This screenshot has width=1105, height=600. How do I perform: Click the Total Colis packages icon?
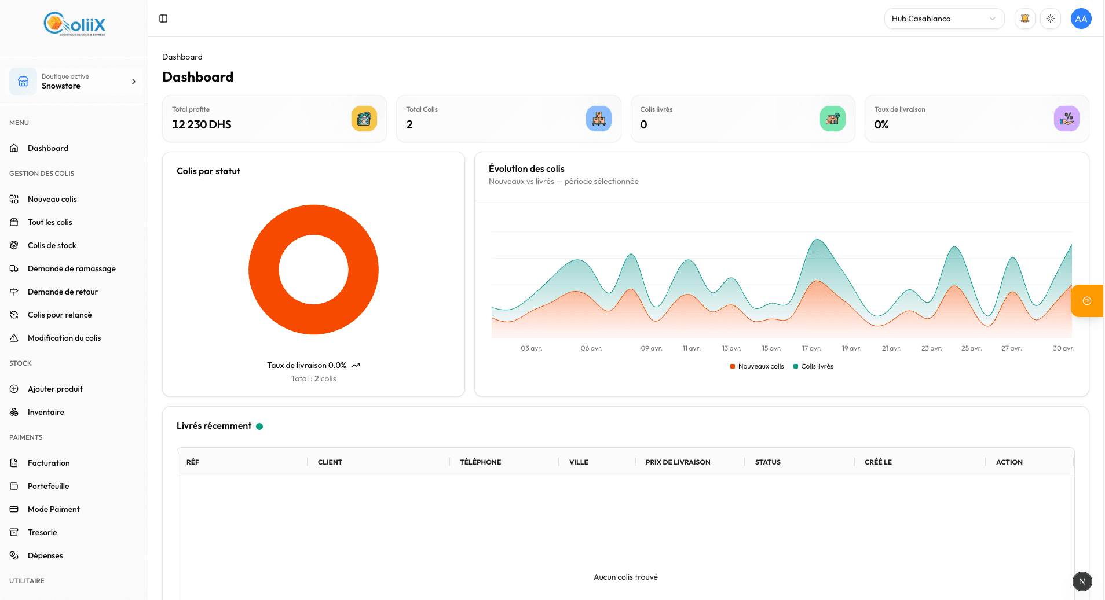598,119
